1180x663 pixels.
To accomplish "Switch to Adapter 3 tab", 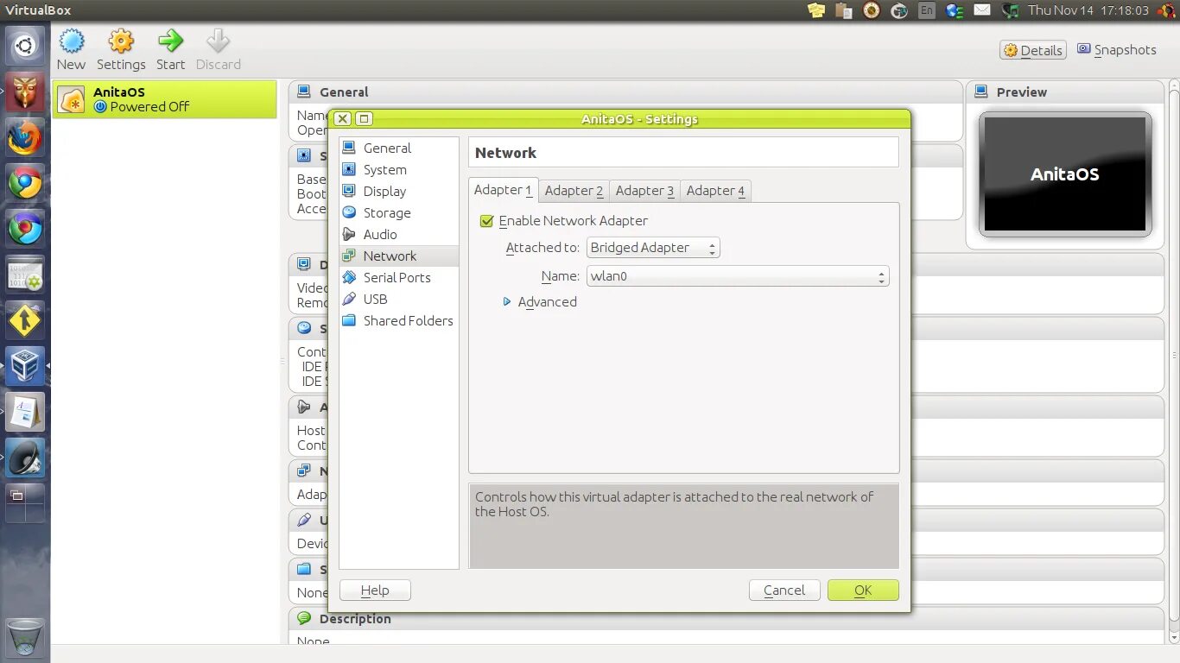I will (x=644, y=191).
